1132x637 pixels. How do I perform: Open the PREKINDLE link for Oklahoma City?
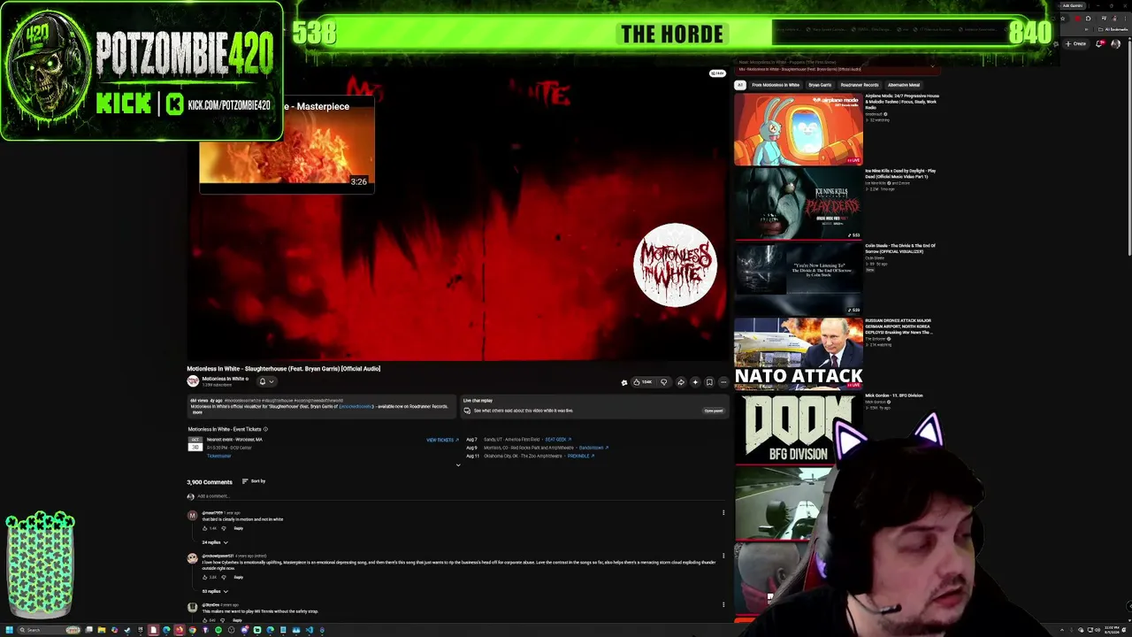point(581,456)
